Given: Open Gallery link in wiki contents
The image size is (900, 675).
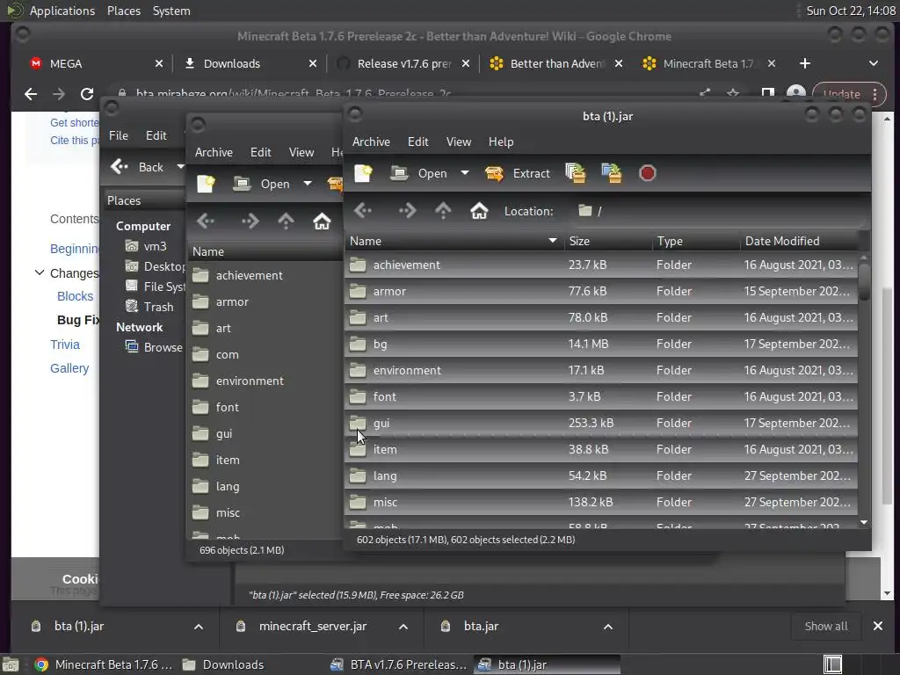Looking at the screenshot, I should [x=69, y=368].
